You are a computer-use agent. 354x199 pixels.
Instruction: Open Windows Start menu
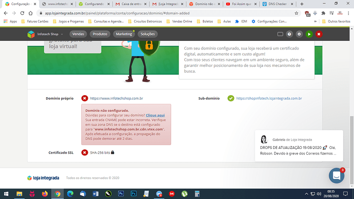[x=6, y=194]
